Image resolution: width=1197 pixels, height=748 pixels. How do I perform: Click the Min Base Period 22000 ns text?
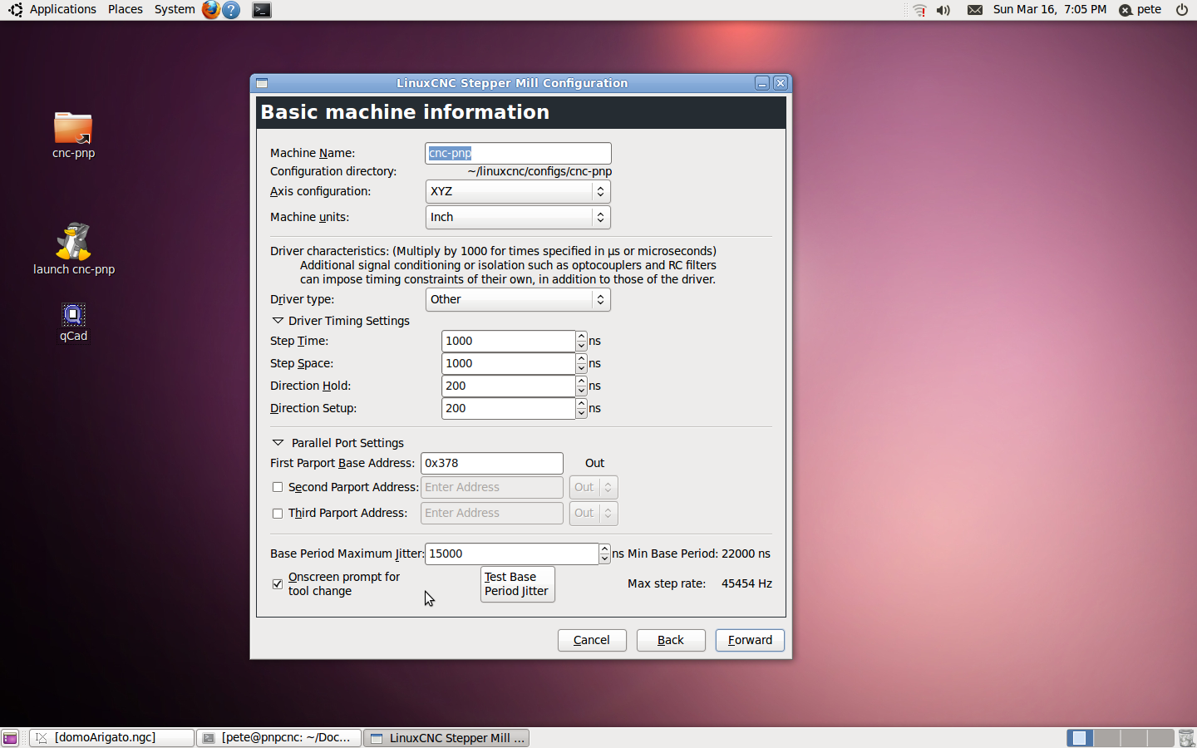tap(699, 554)
